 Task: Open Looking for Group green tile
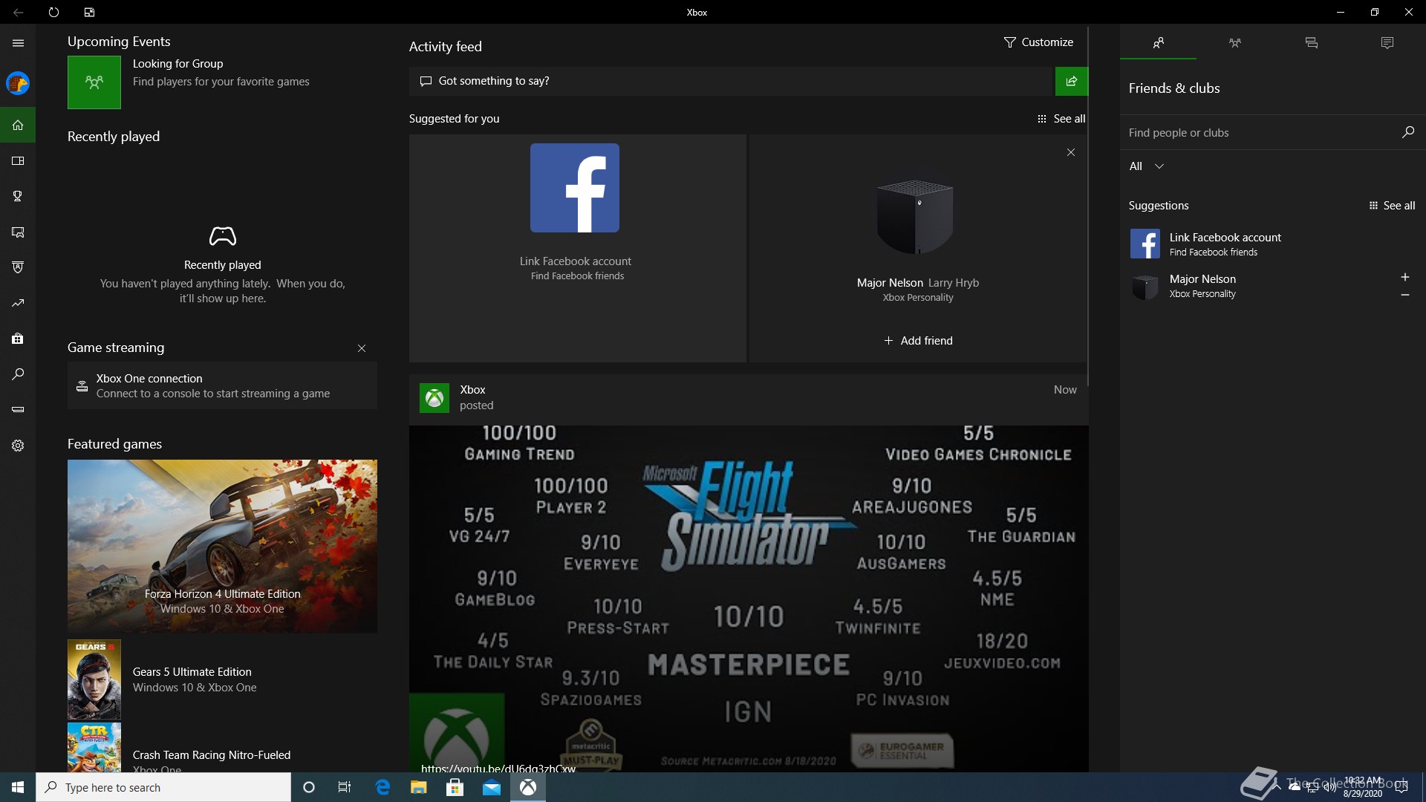point(94,82)
